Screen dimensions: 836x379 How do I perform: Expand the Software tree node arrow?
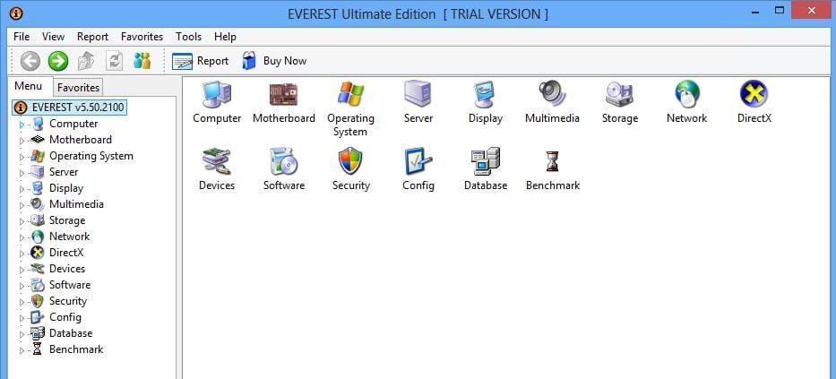tap(22, 286)
